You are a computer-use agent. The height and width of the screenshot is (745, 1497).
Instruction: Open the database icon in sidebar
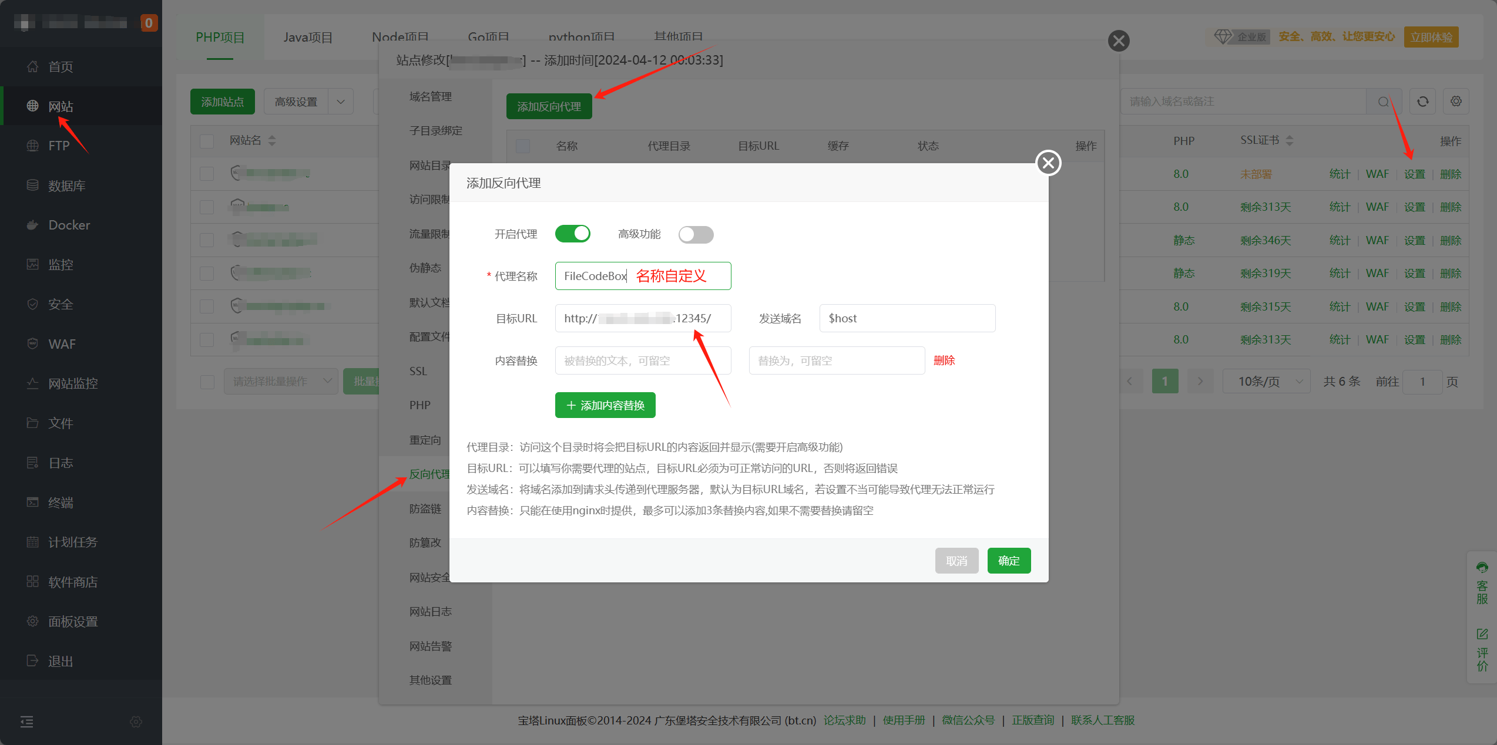pos(33,186)
